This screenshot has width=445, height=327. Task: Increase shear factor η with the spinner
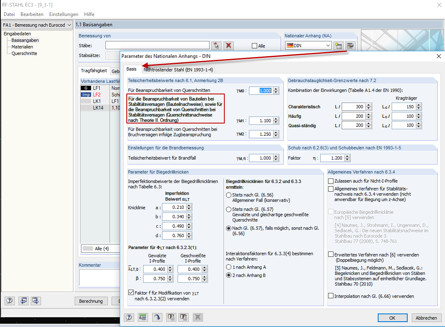click(347, 156)
